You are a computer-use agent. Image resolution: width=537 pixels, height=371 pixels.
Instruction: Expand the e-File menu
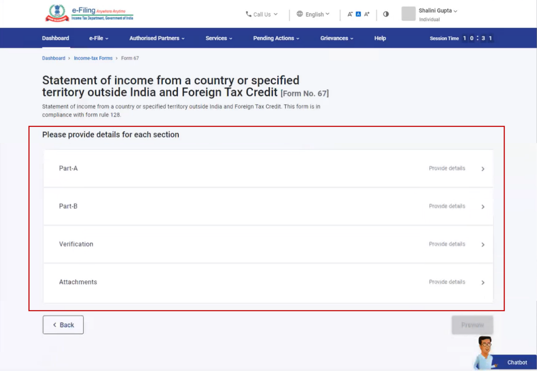[98, 38]
